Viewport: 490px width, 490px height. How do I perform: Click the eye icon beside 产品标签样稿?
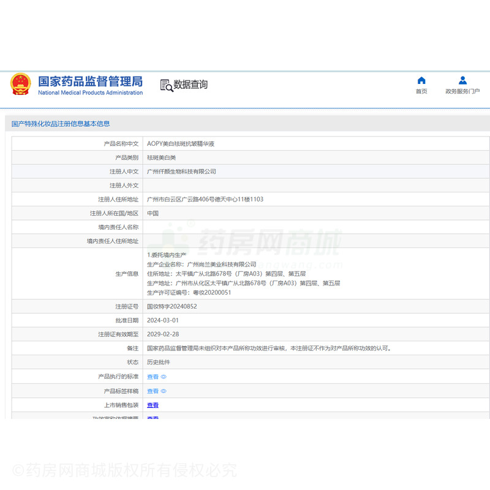click(x=162, y=391)
